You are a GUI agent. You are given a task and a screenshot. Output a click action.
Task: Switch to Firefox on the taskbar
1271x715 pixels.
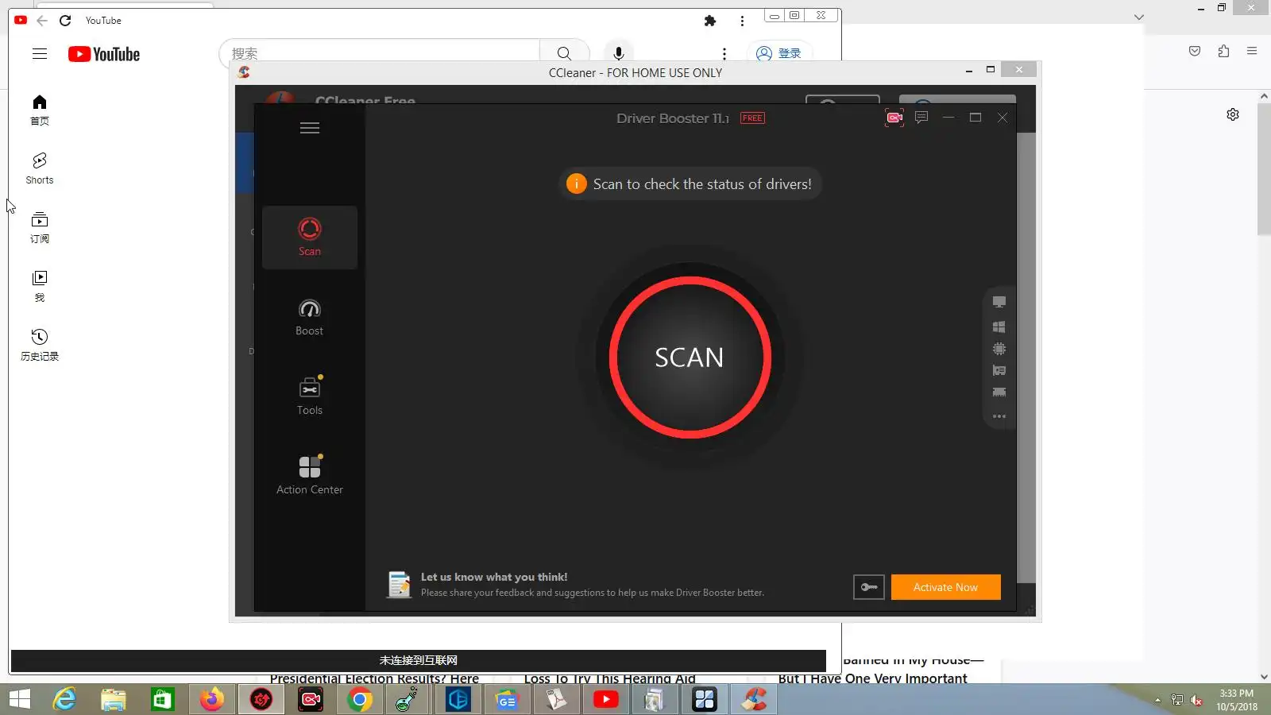[212, 699]
